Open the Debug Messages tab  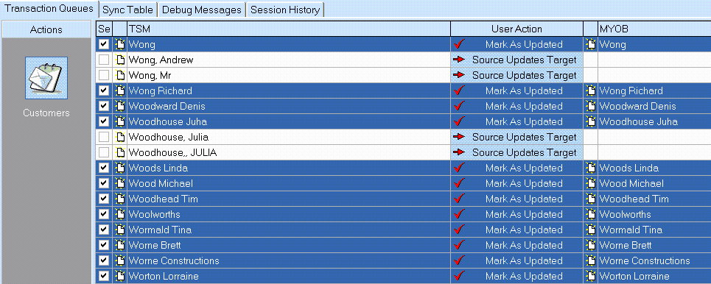201,10
